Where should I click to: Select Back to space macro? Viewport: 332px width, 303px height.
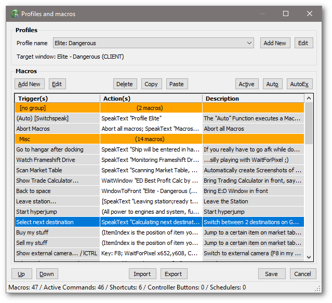click(x=57, y=191)
